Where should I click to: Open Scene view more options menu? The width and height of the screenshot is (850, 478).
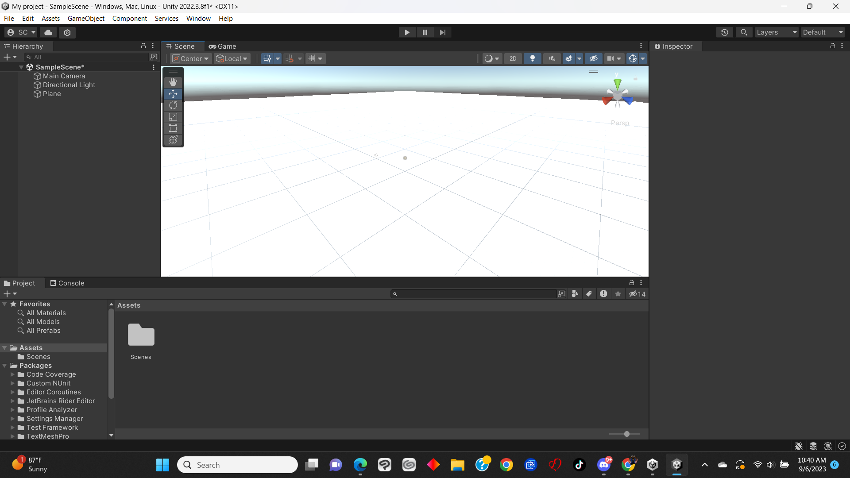[641, 46]
